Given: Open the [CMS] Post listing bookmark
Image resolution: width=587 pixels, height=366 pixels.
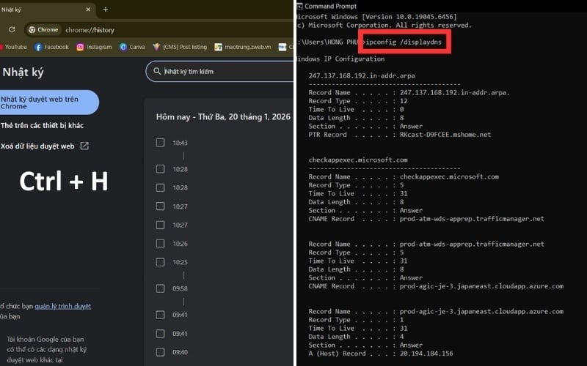Looking at the screenshot, I should [x=180, y=47].
